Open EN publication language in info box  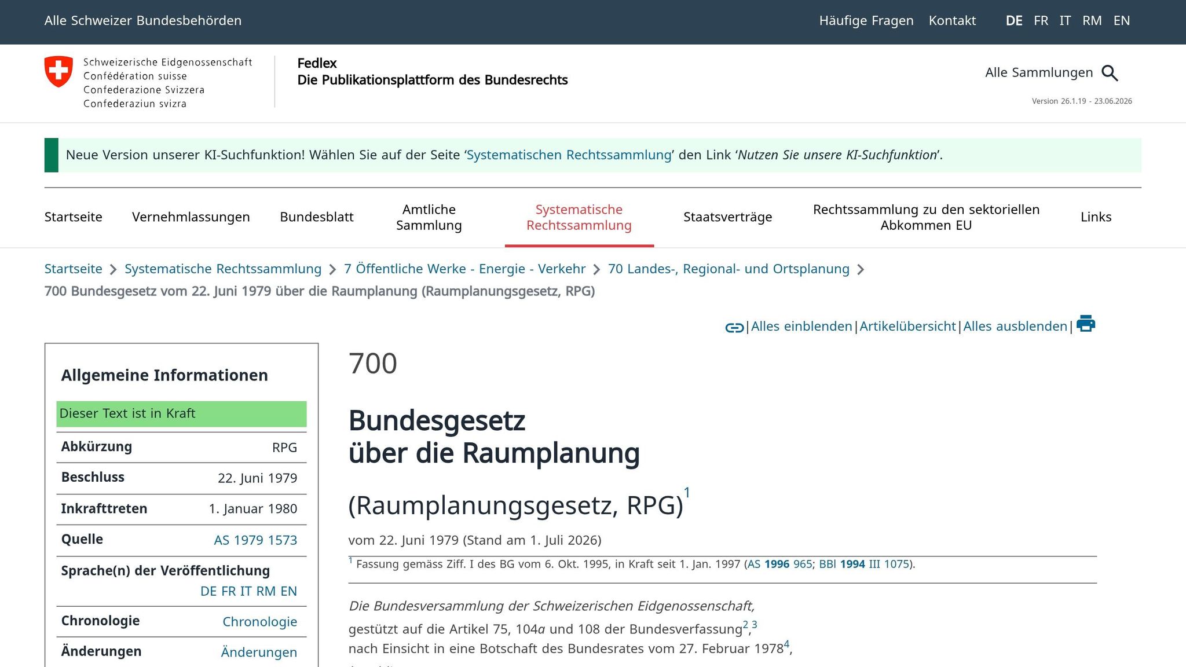coord(289,591)
